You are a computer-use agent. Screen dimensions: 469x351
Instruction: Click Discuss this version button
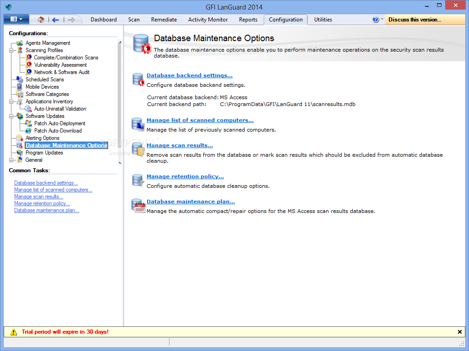click(x=425, y=20)
